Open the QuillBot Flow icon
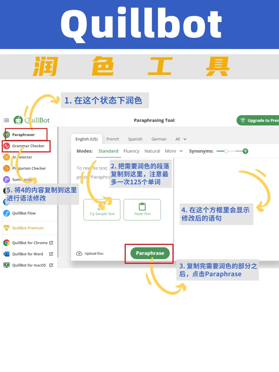Screen dimensions: 279x372 [x=6, y=213]
